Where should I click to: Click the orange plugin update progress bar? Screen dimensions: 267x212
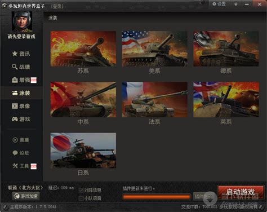[156, 197]
